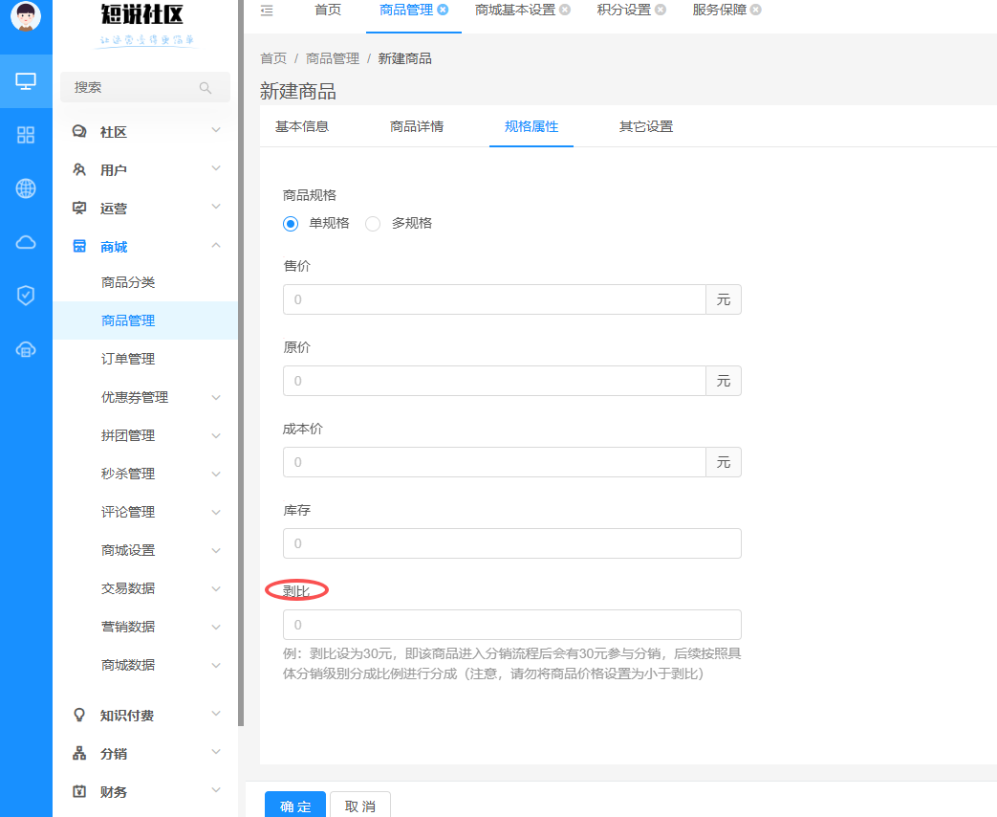Click the 财务 ledger icon
This screenshot has height=817, width=997.
click(x=79, y=791)
